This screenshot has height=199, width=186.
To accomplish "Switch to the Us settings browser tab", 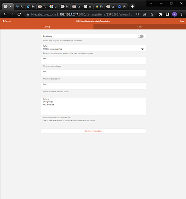I will tap(122, 6).
